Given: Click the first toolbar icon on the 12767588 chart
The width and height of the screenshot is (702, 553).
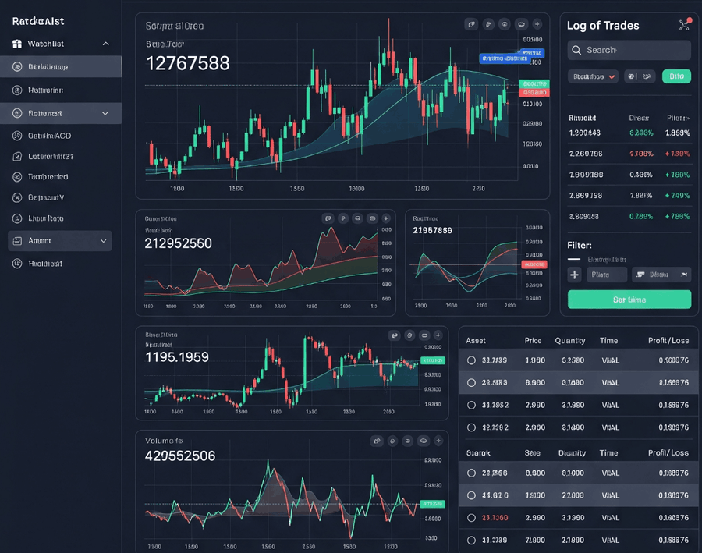Looking at the screenshot, I should (471, 24).
